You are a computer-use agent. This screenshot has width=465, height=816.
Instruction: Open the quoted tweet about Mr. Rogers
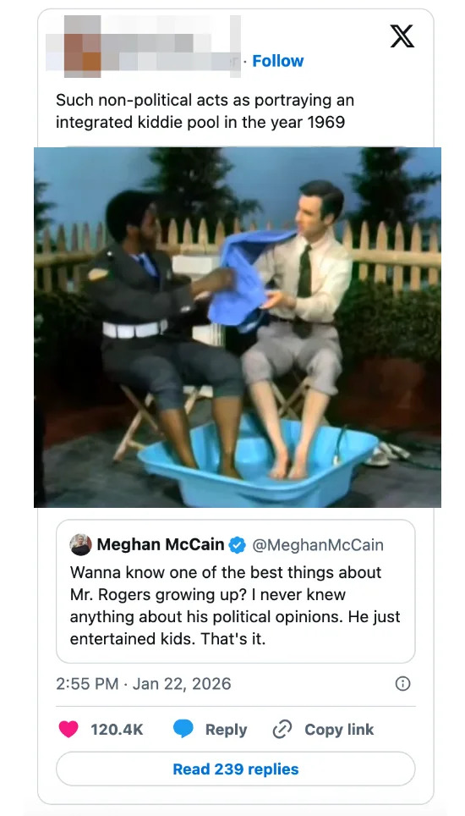(x=235, y=591)
